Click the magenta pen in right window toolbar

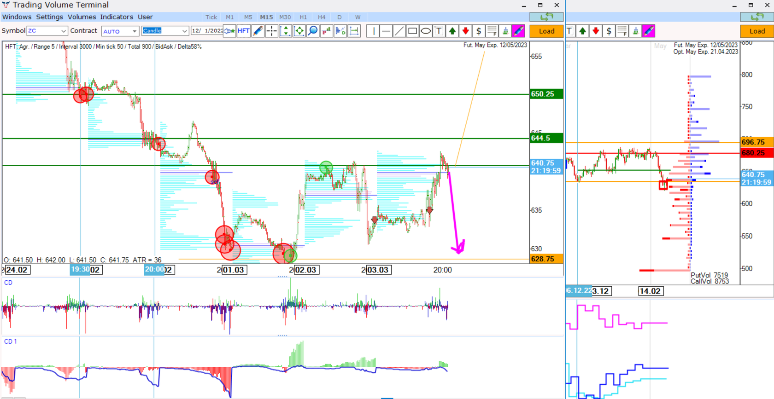point(649,31)
